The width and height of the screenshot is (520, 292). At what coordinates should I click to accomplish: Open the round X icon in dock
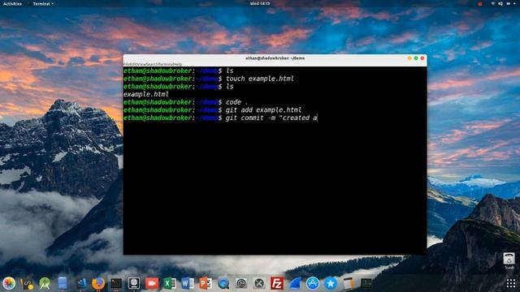(259, 283)
